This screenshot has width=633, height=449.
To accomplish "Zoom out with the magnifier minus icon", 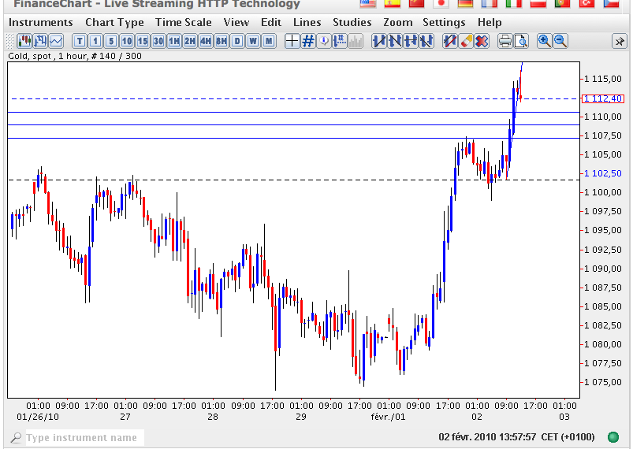I will tap(560, 41).
